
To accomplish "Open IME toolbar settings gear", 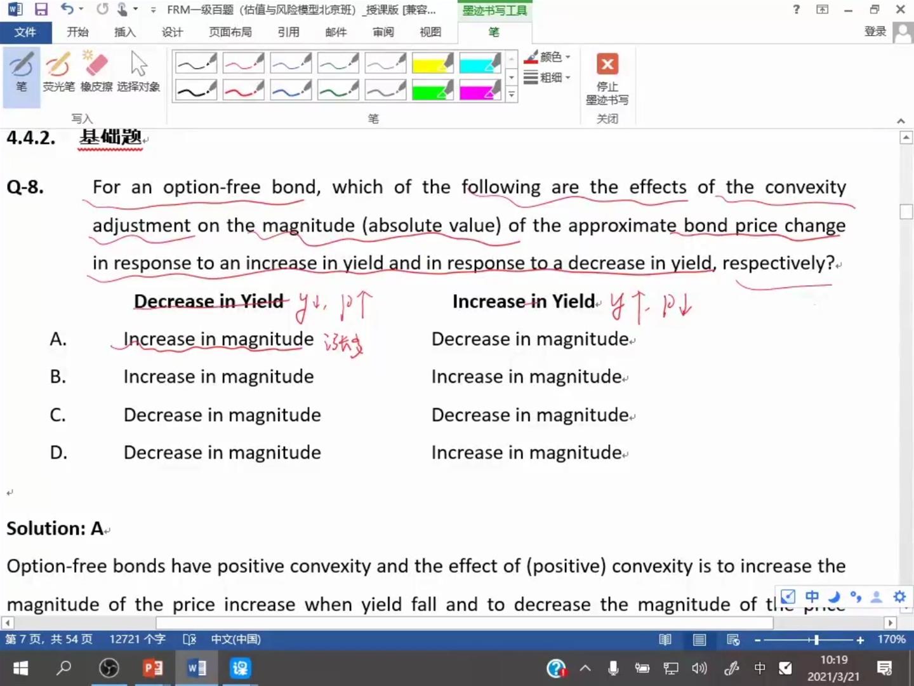I will click(899, 596).
